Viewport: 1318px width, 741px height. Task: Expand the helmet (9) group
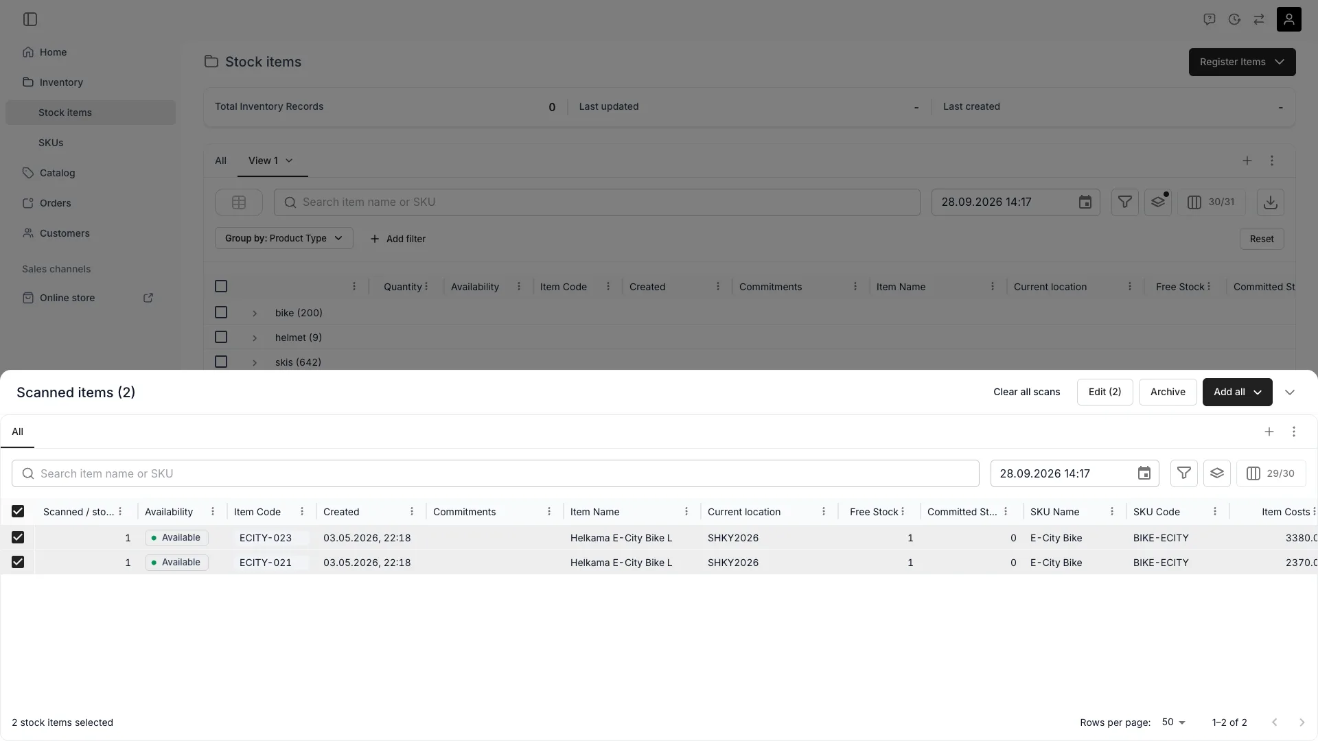[x=255, y=338]
